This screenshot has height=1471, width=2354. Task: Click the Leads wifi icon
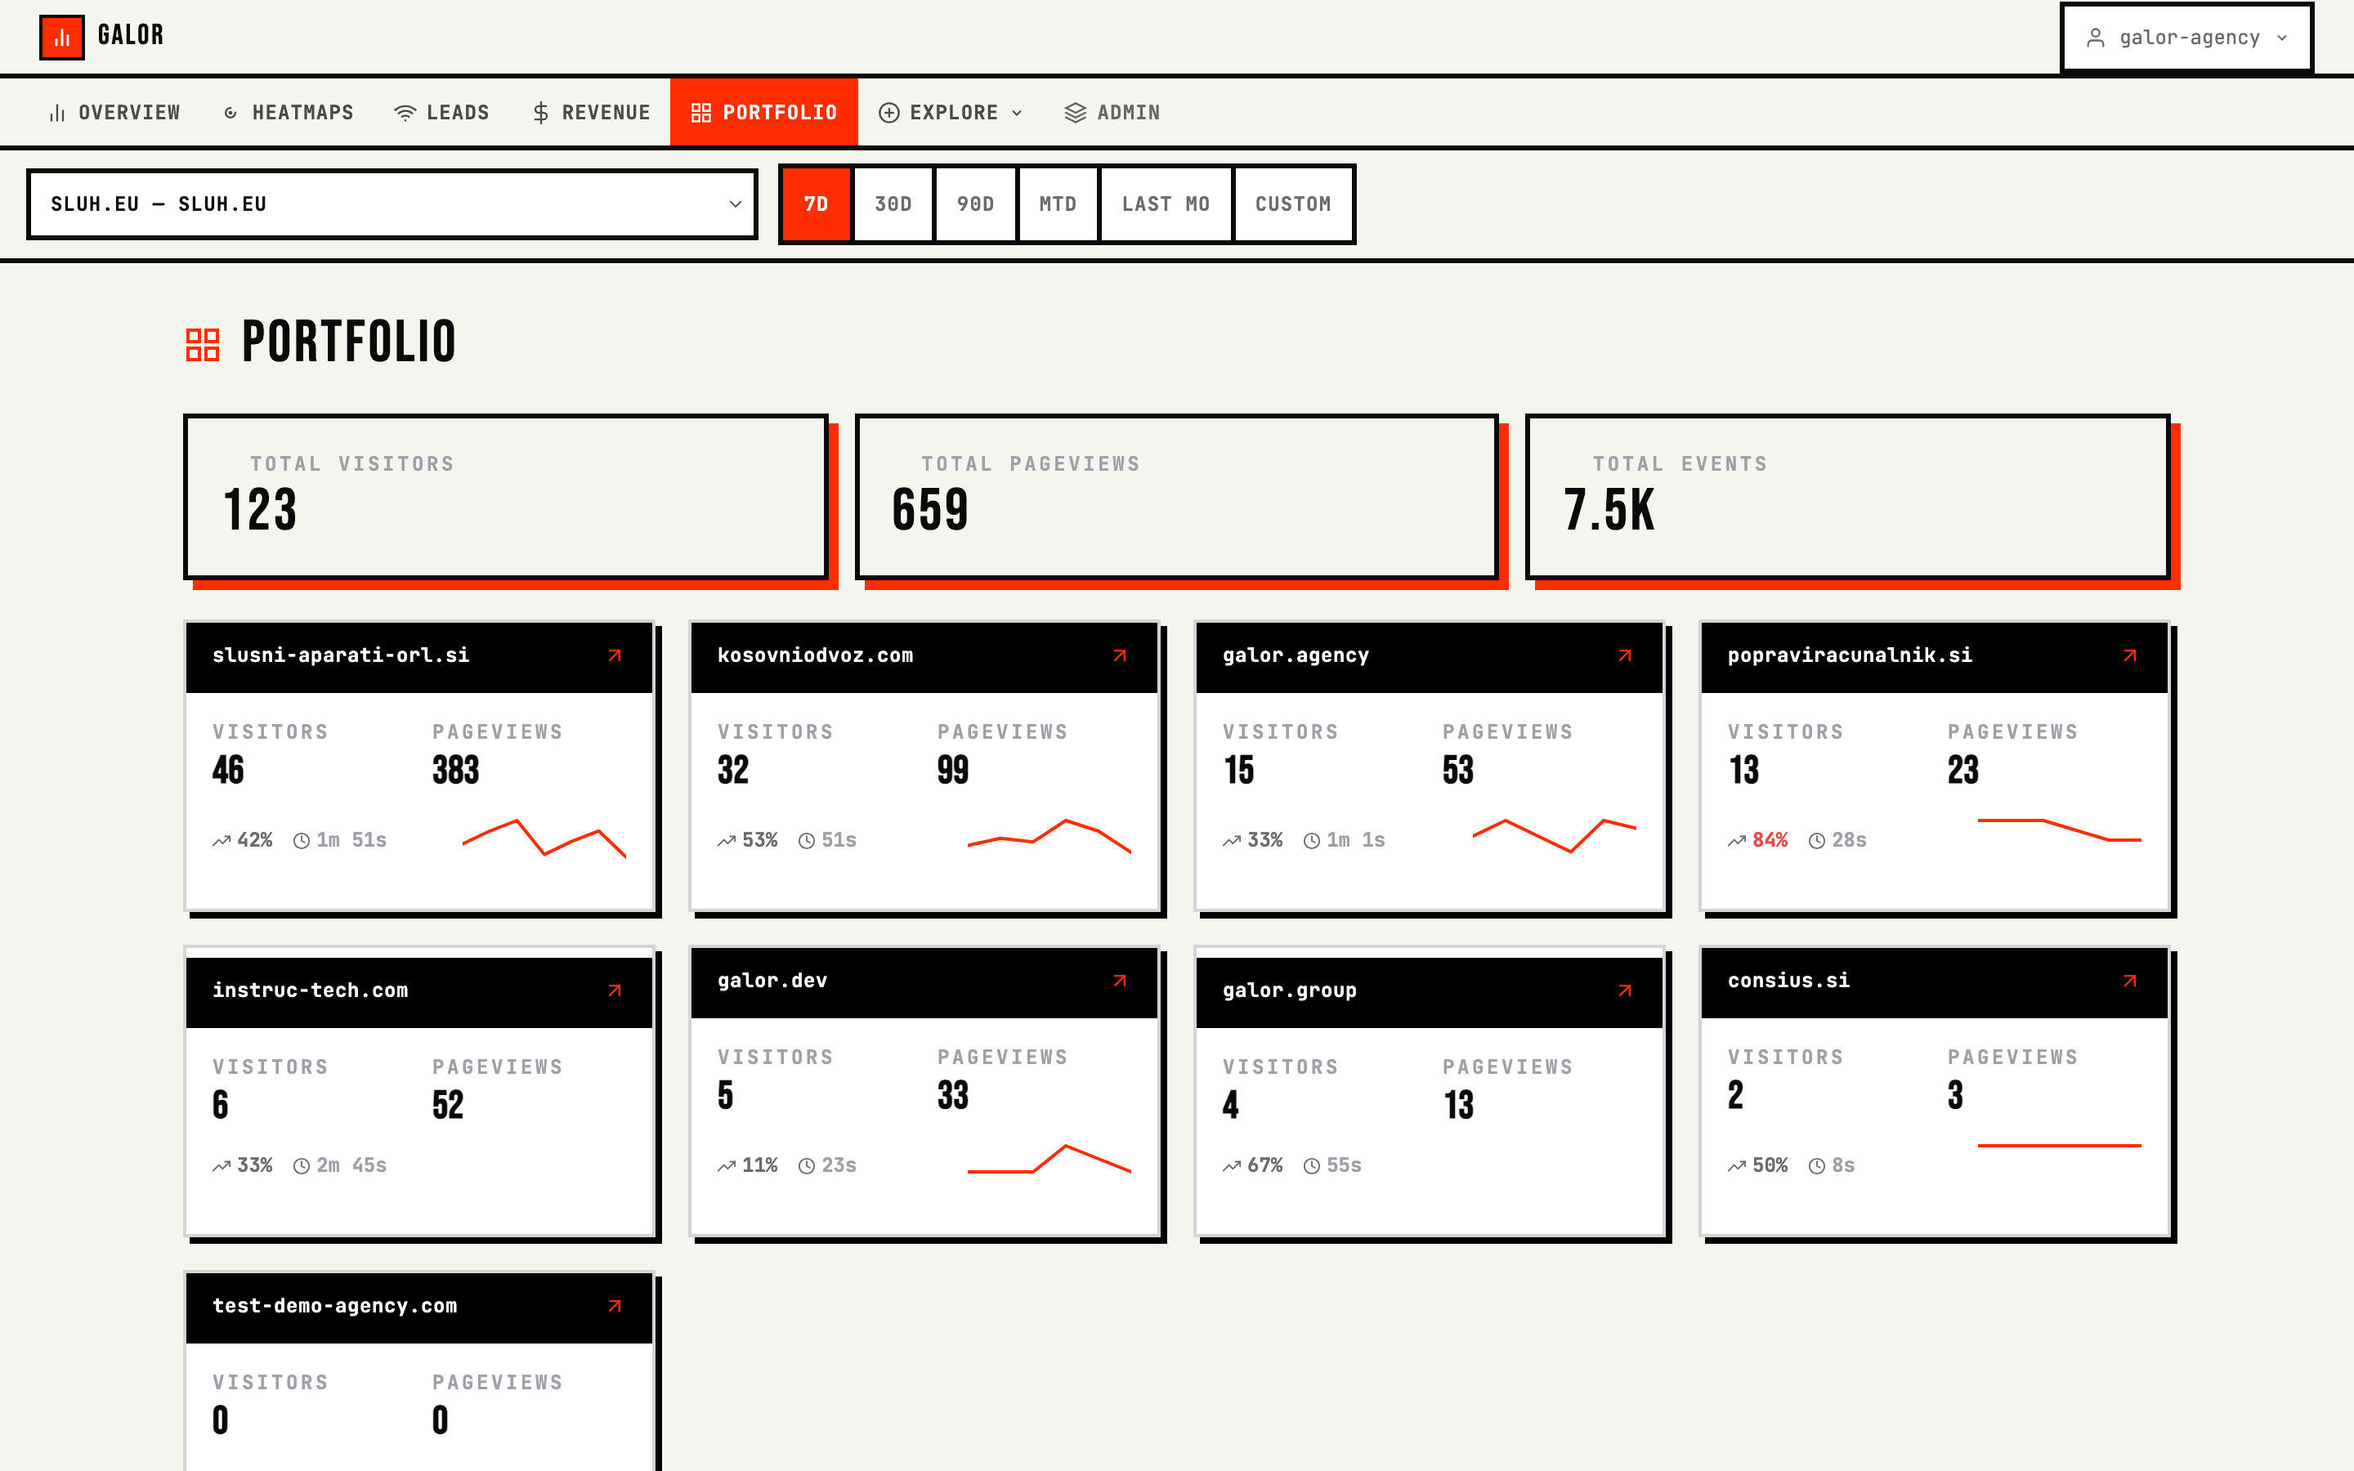click(x=405, y=112)
